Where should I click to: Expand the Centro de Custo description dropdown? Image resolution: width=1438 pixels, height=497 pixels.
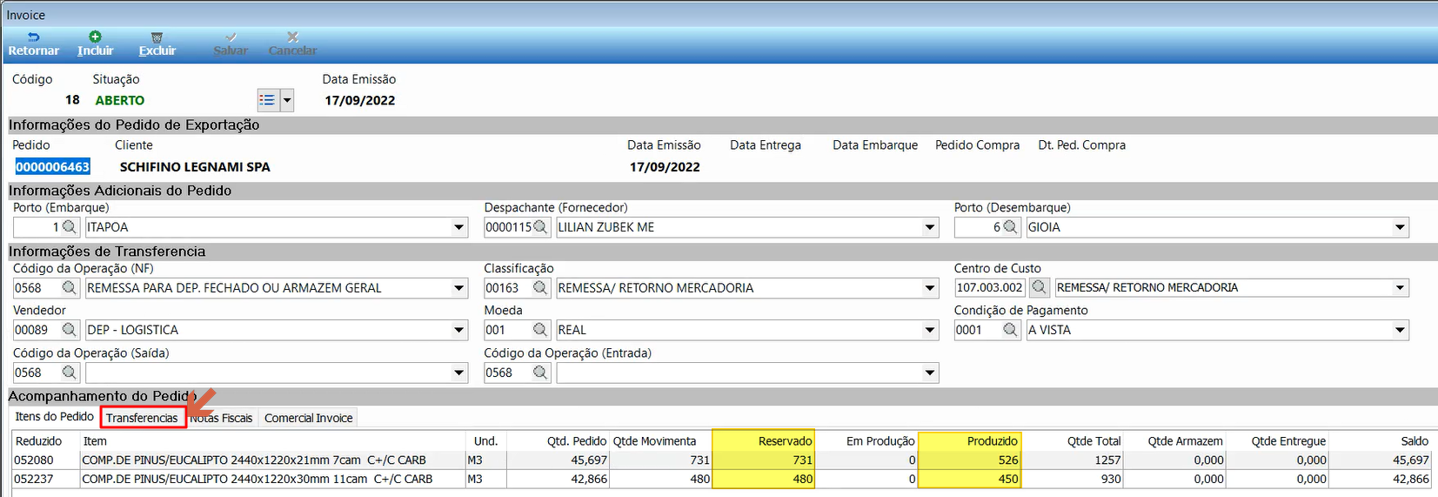[x=1400, y=287]
